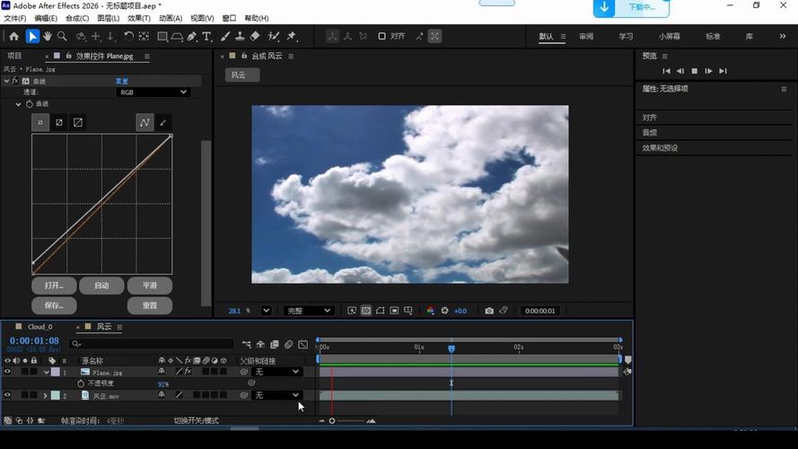Collapse the 曲线 effect disclosure arrow
The image size is (798, 449).
pos(6,81)
